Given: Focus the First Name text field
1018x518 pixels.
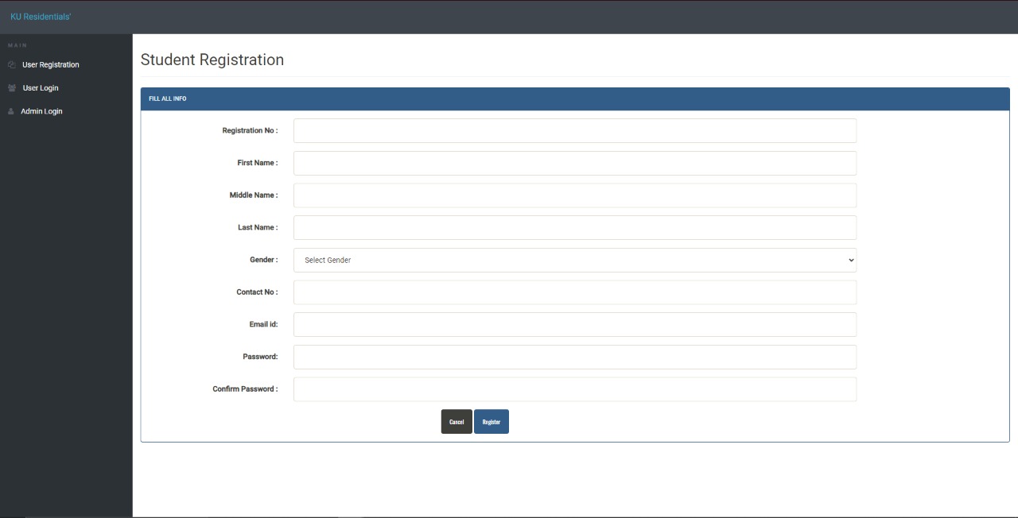Looking at the screenshot, I should (574, 163).
